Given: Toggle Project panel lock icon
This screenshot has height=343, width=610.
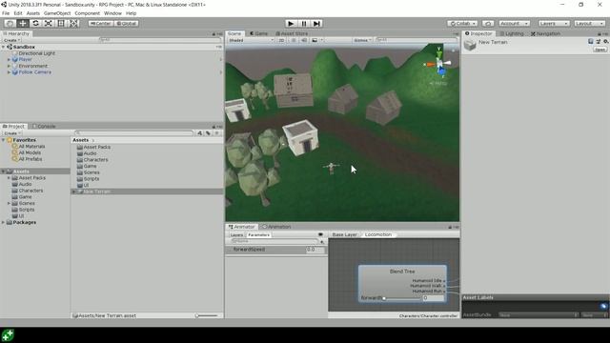Looking at the screenshot, I should coord(213,127).
